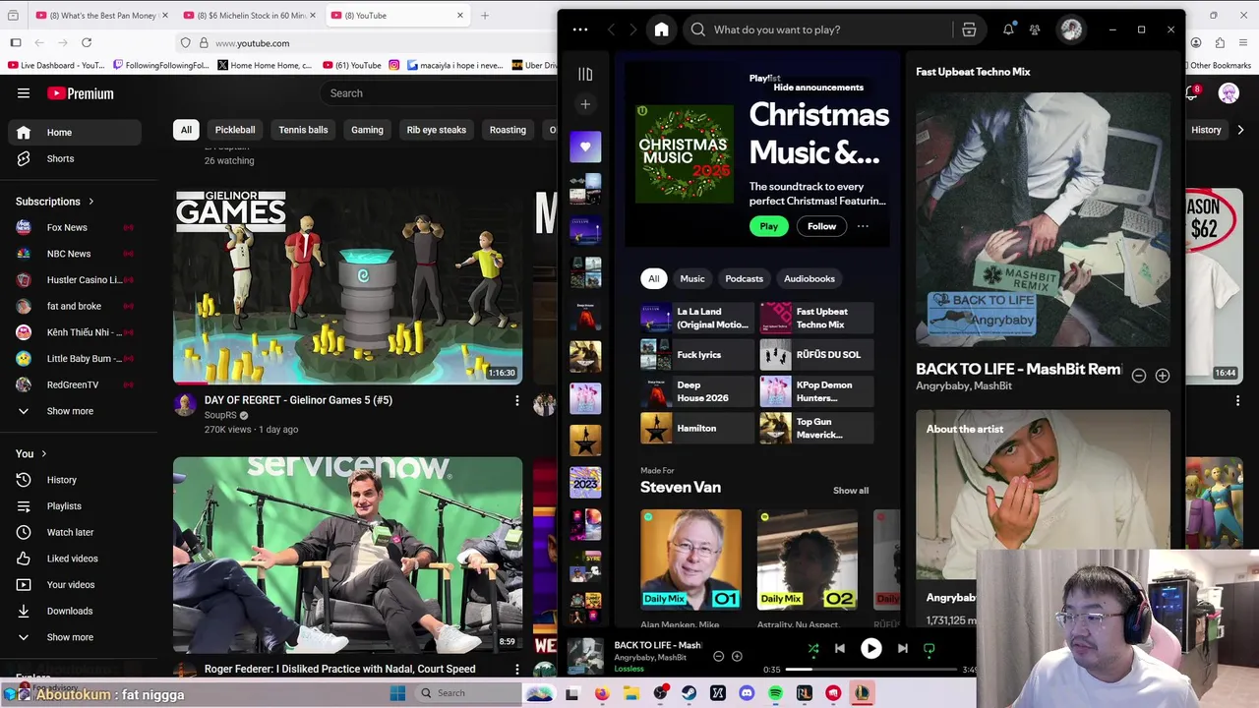Open options for Roger Federer video
1259x708 pixels.
point(516,669)
